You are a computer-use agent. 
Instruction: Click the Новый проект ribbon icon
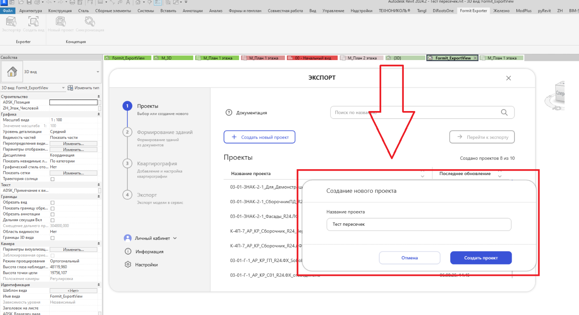[x=61, y=21]
